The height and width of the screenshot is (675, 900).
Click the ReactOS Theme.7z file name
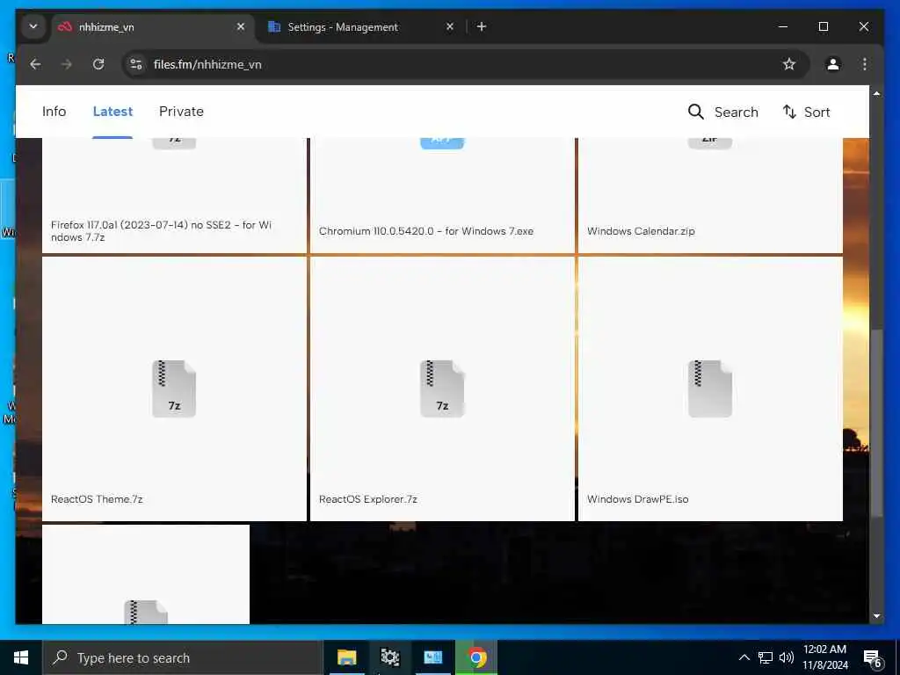click(x=97, y=499)
